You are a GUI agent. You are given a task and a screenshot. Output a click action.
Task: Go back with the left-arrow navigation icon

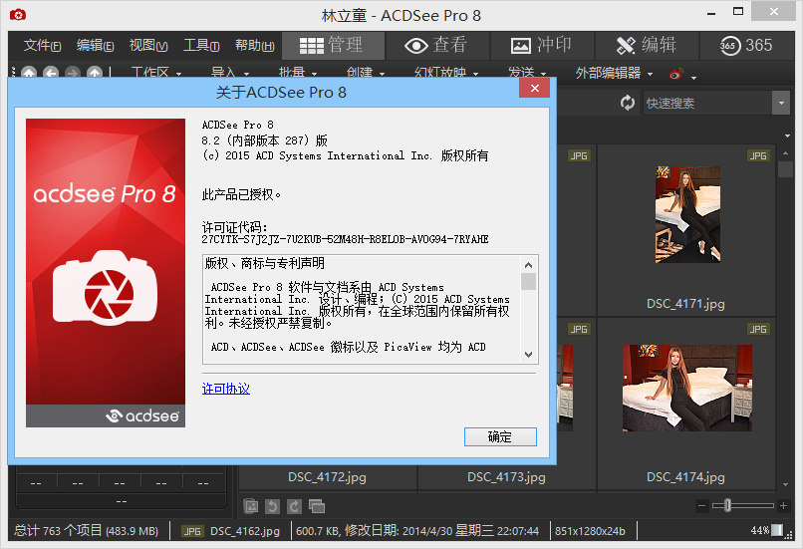click(x=51, y=74)
